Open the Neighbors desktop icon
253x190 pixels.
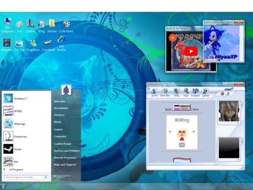(33, 46)
